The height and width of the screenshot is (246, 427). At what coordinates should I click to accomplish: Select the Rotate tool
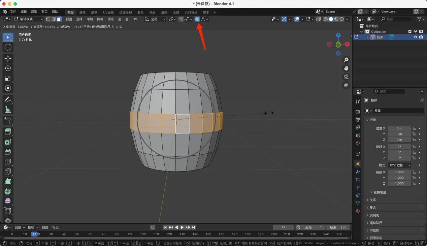coord(8,68)
